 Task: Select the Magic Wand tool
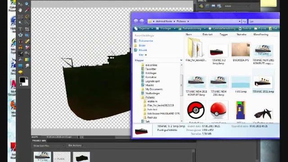[x=20, y=23]
